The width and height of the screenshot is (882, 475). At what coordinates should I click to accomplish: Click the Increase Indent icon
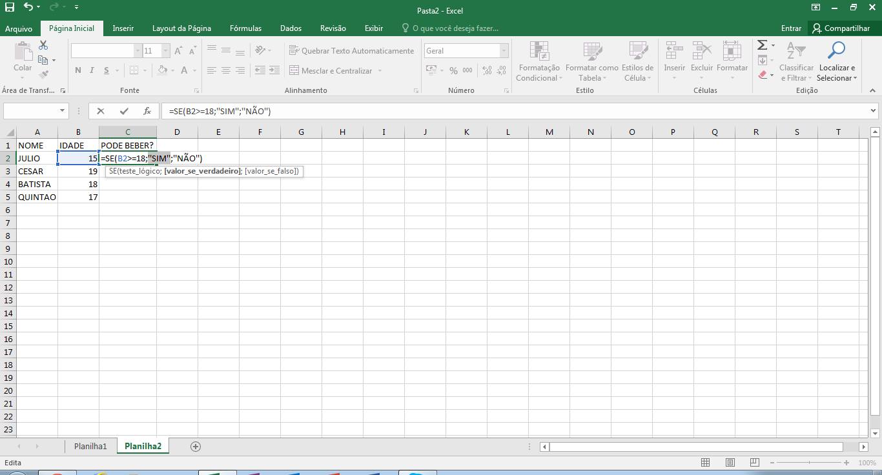[274, 70]
